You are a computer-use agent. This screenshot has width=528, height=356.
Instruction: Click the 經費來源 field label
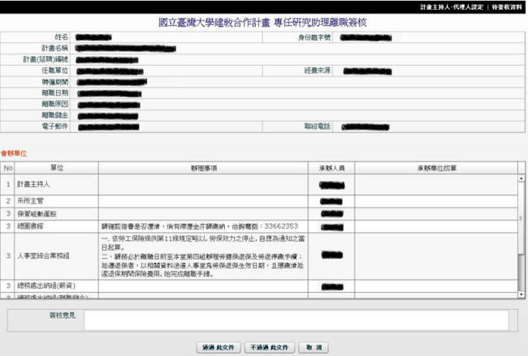[317, 71]
